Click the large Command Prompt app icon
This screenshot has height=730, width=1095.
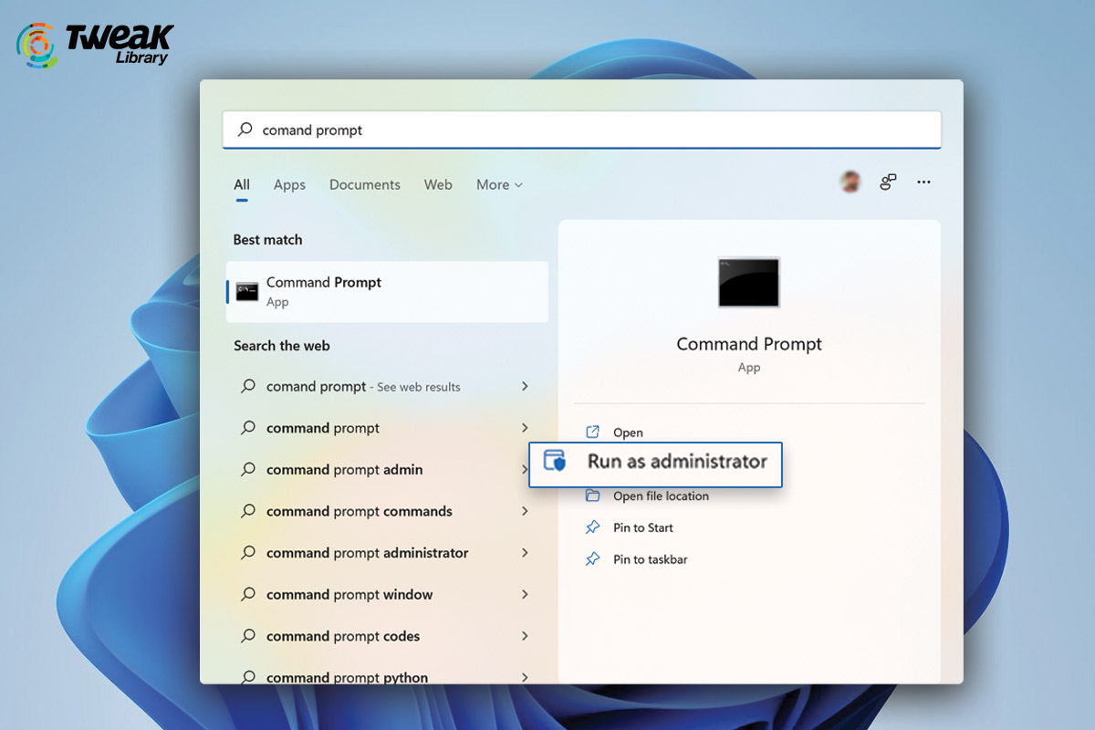748,283
